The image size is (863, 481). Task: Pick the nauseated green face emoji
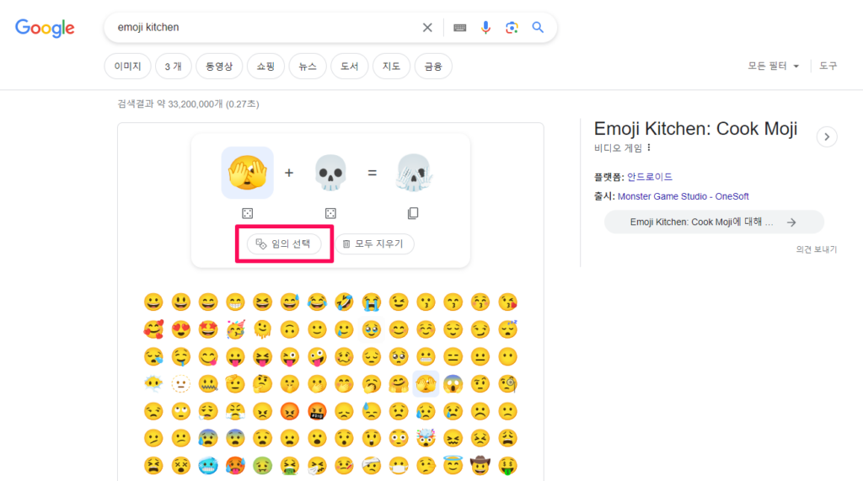tap(263, 466)
